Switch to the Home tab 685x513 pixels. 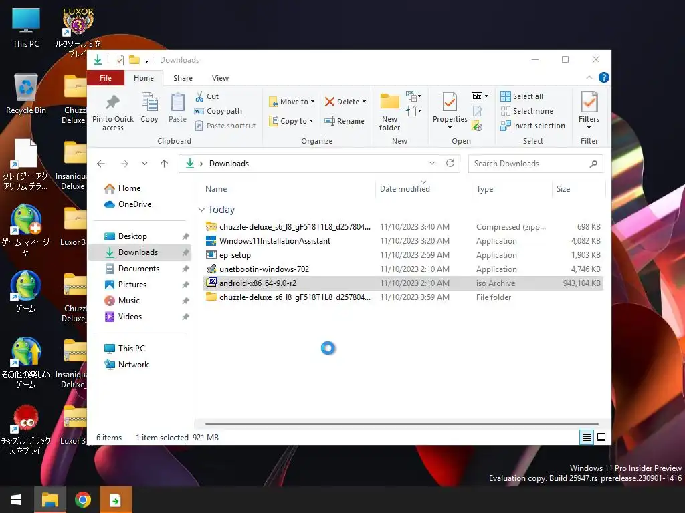click(x=144, y=78)
